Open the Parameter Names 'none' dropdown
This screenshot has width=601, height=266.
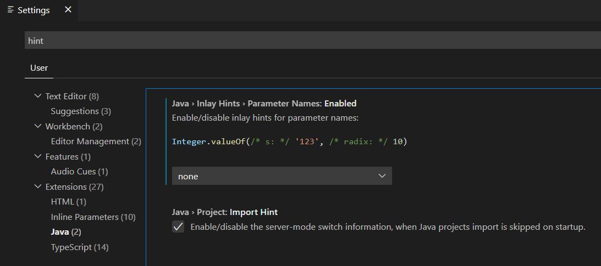pyautogui.click(x=282, y=176)
